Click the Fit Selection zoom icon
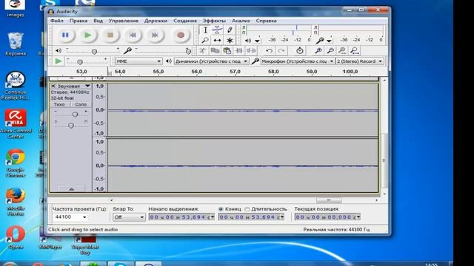Screen dimensions: 474x266 coord(342,51)
